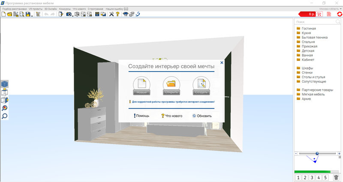The height and width of the screenshot is (182, 343).
Task: Click the camera snapshot toolbar icon
Action: (69, 14)
